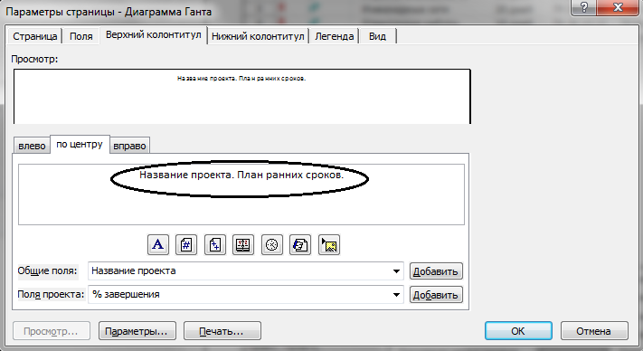Open the Легенда tab
The image size is (643, 351).
[335, 36]
